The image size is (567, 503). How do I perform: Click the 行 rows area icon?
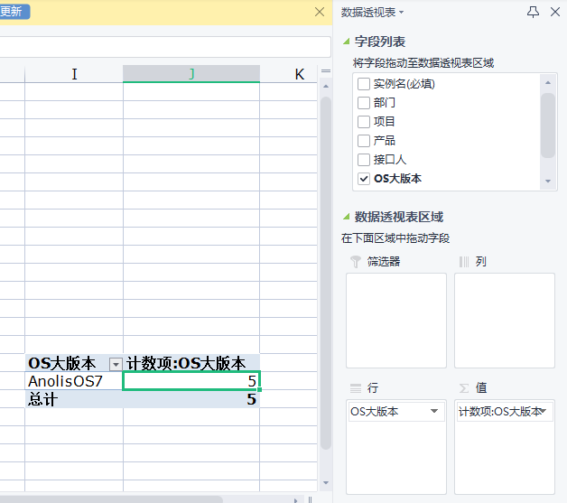356,387
